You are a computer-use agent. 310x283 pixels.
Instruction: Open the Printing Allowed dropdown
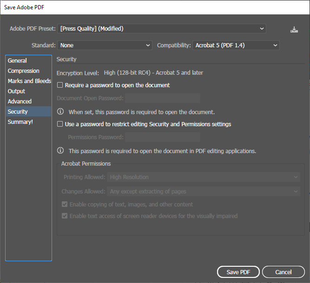pos(204,177)
